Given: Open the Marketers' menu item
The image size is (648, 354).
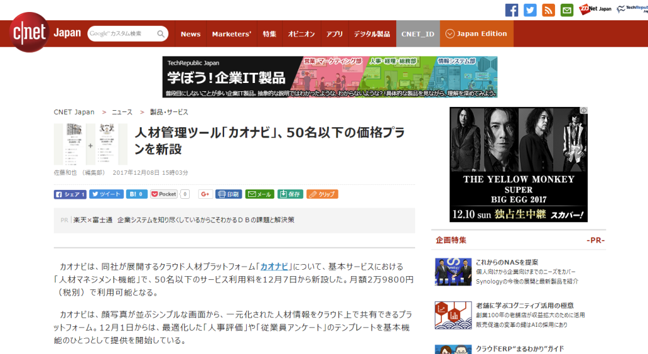Looking at the screenshot, I should click(232, 34).
